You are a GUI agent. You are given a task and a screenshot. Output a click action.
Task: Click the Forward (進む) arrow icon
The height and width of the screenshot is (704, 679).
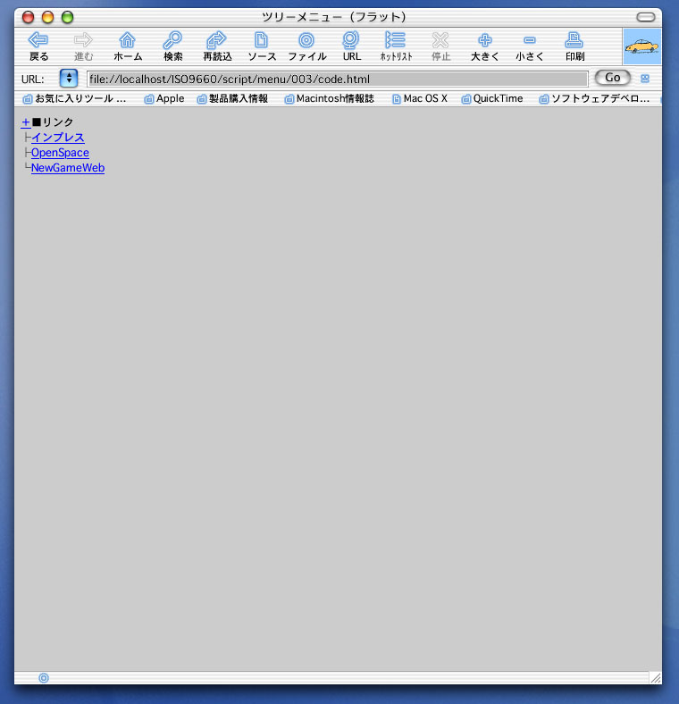83,40
